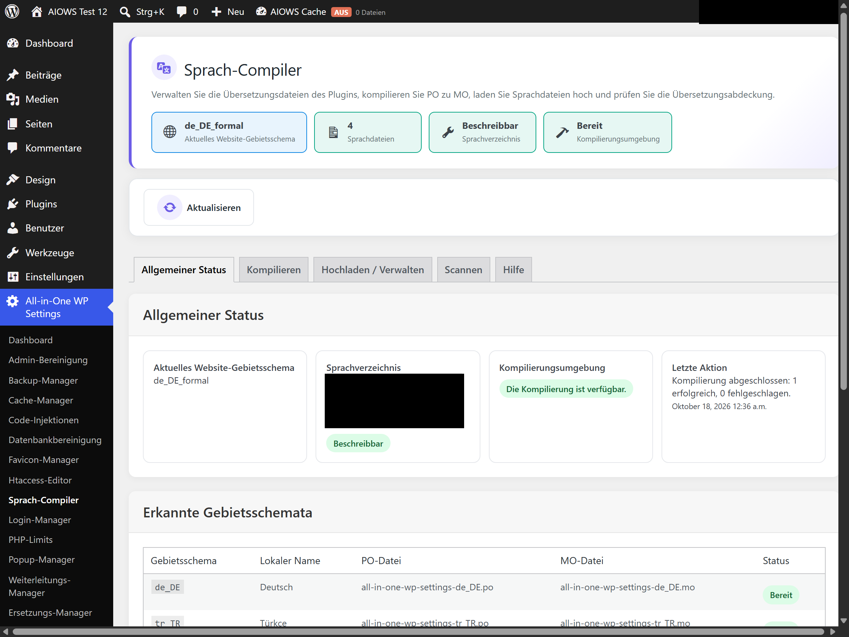Viewport: 849px width, 637px height.
Task: Switch to the Kompilieren tab
Action: [274, 270]
